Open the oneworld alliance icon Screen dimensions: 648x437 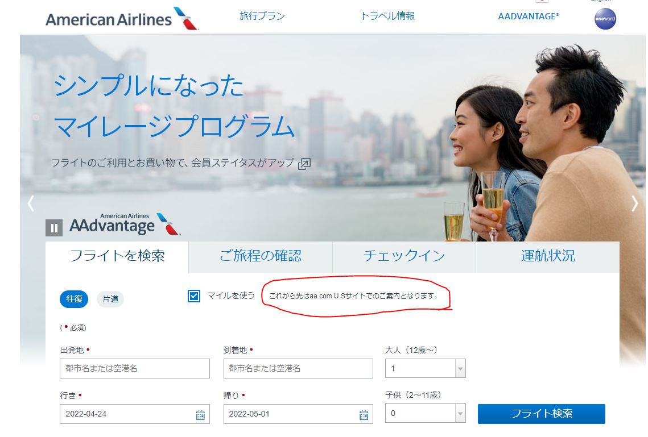(x=605, y=19)
